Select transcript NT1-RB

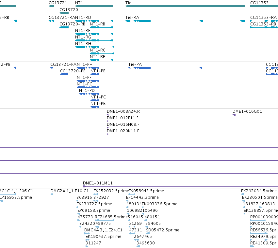pyautogui.click(x=101, y=27)
